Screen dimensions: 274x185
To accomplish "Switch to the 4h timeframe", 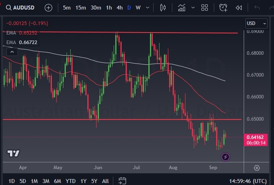I will [119, 8].
